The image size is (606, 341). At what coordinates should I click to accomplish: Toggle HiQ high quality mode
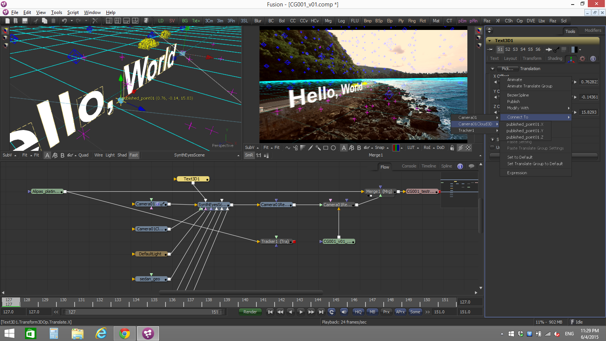tap(358, 312)
